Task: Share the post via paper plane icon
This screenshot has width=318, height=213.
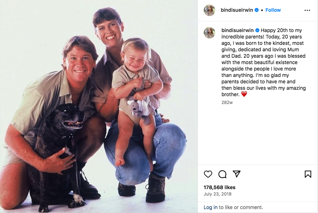Action: (x=237, y=174)
